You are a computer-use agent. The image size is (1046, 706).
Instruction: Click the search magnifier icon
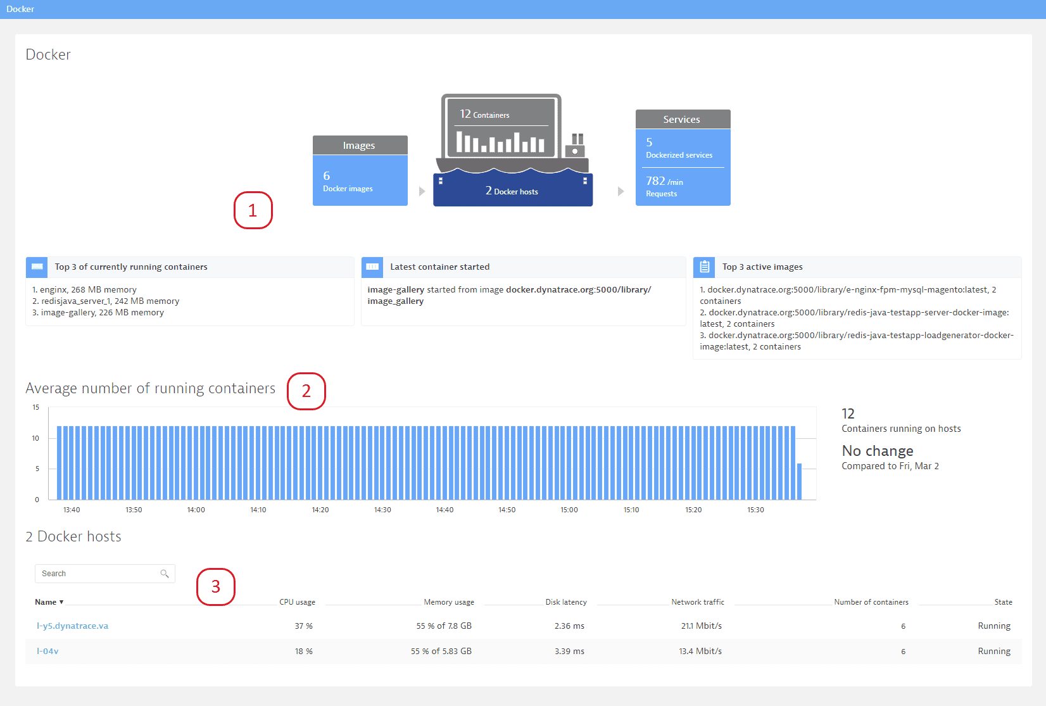click(x=165, y=574)
